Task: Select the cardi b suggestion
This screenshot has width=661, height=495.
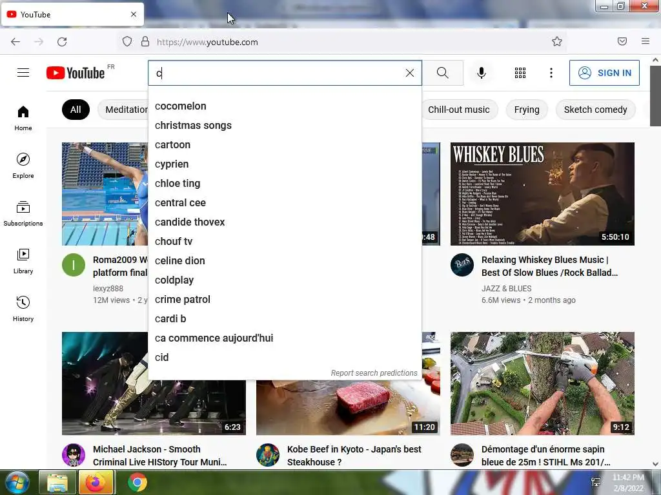Action: [x=285, y=319]
